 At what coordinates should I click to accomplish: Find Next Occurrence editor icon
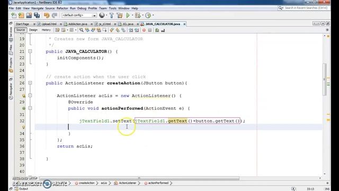click(x=93, y=30)
